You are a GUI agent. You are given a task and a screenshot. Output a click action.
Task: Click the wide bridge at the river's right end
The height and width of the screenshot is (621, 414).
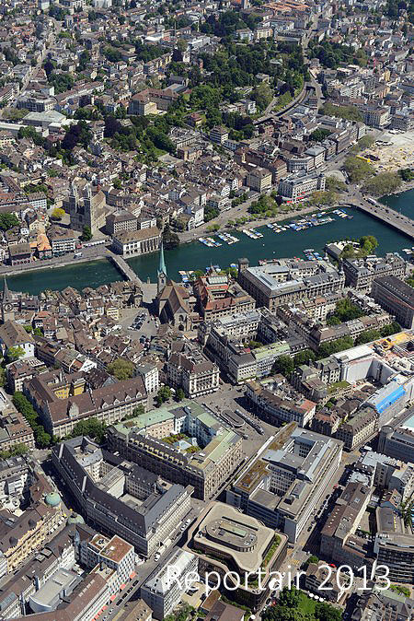(x=384, y=216)
